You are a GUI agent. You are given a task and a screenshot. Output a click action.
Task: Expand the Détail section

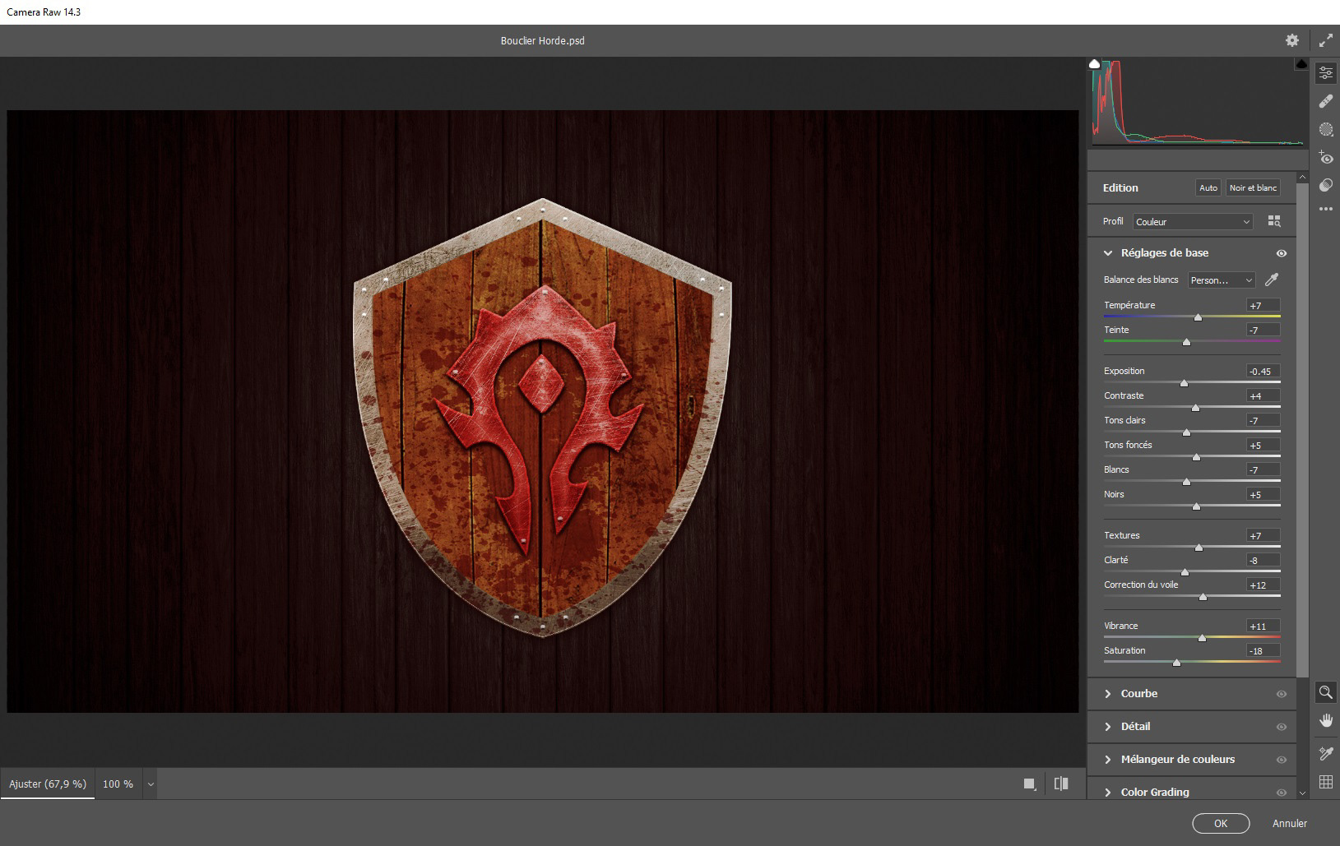click(x=1108, y=727)
